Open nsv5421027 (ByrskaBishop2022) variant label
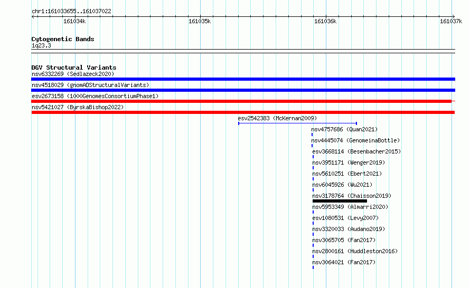Image resolution: width=470 pixels, height=288 pixels. (78, 107)
